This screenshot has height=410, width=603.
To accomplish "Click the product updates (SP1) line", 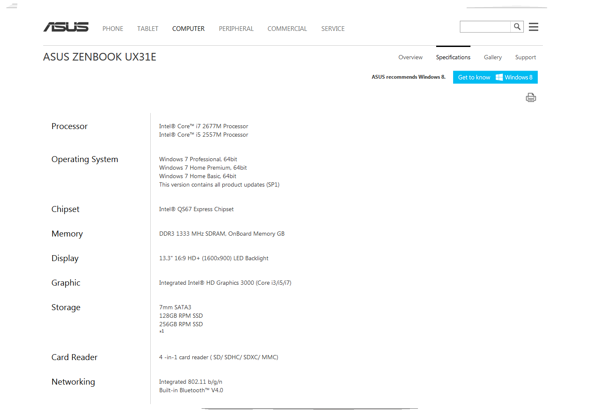I will [x=219, y=184].
